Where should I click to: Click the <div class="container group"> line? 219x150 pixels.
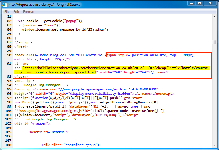(x=71, y=145)
